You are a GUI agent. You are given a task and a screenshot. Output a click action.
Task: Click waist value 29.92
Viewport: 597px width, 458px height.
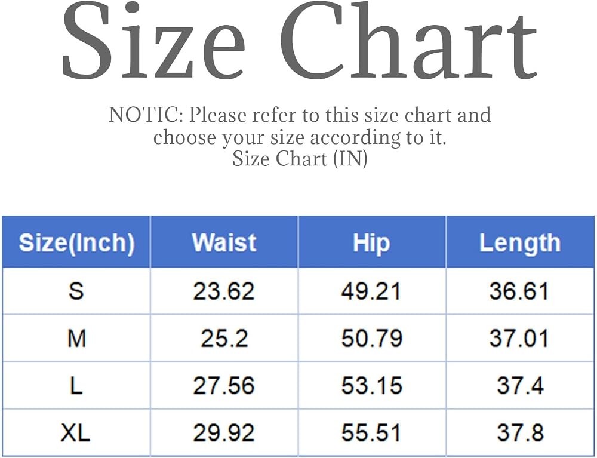click(x=224, y=432)
